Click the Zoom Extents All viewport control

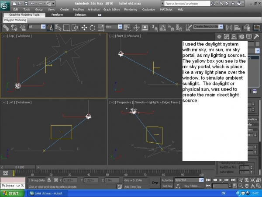258,180
